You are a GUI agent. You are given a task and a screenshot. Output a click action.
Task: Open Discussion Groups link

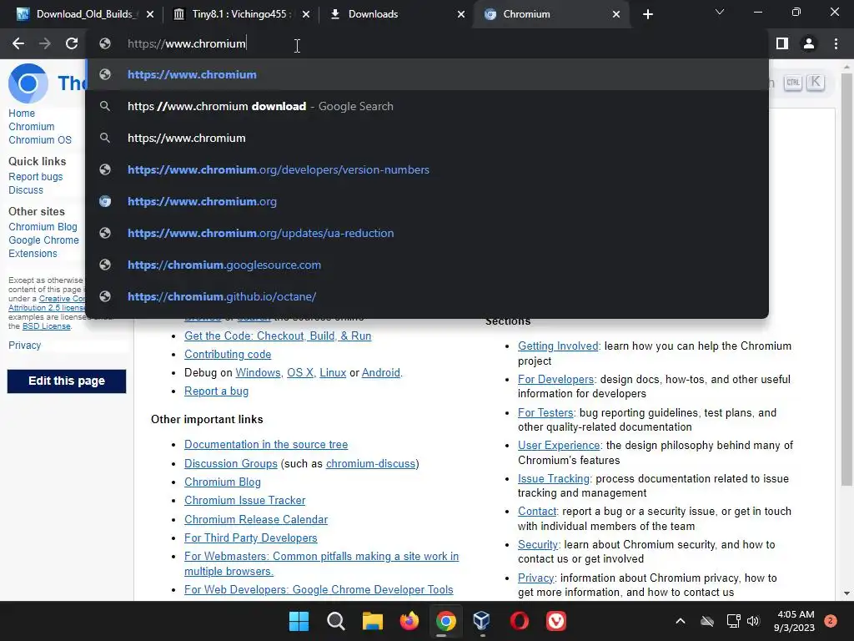[231, 464]
